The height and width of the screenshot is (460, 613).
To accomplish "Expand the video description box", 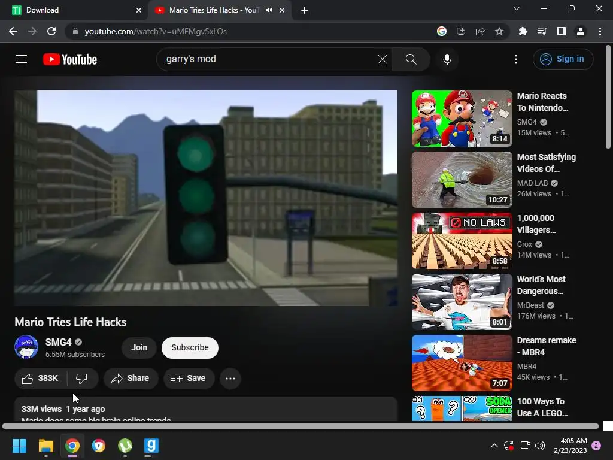I will coord(206,409).
